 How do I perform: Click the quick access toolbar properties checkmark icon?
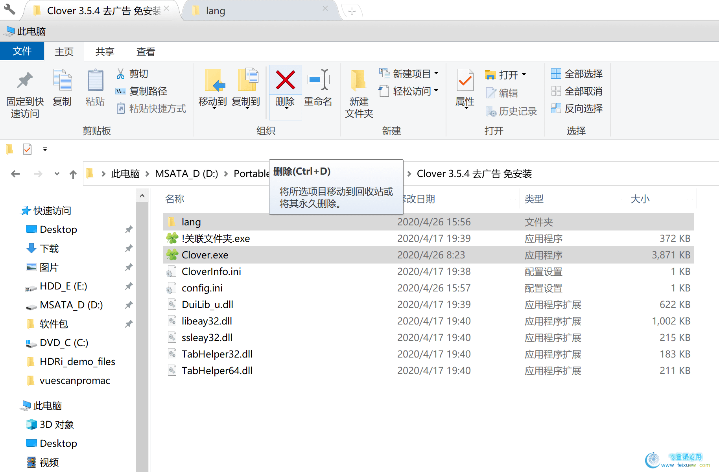pos(27,149)
